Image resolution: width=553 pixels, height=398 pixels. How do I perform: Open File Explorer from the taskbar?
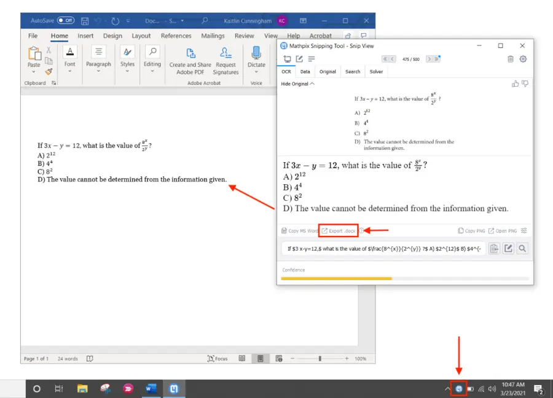coord(82,389)
